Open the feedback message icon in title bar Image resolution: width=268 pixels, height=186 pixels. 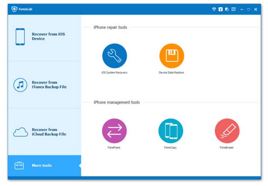coord(234,9)
